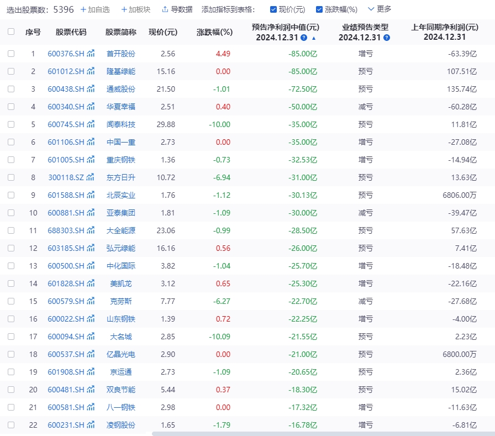Click the ascending sort arrow for 预告净利润中值
495x436 pixels.
(314, 38)
